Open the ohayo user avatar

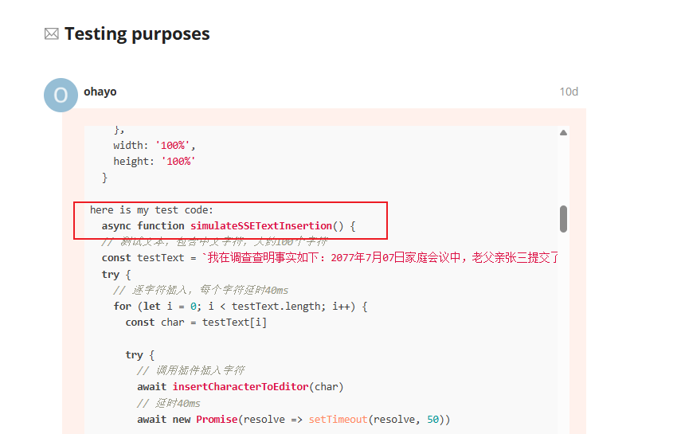pyautogui.click(x=61, y=95)
